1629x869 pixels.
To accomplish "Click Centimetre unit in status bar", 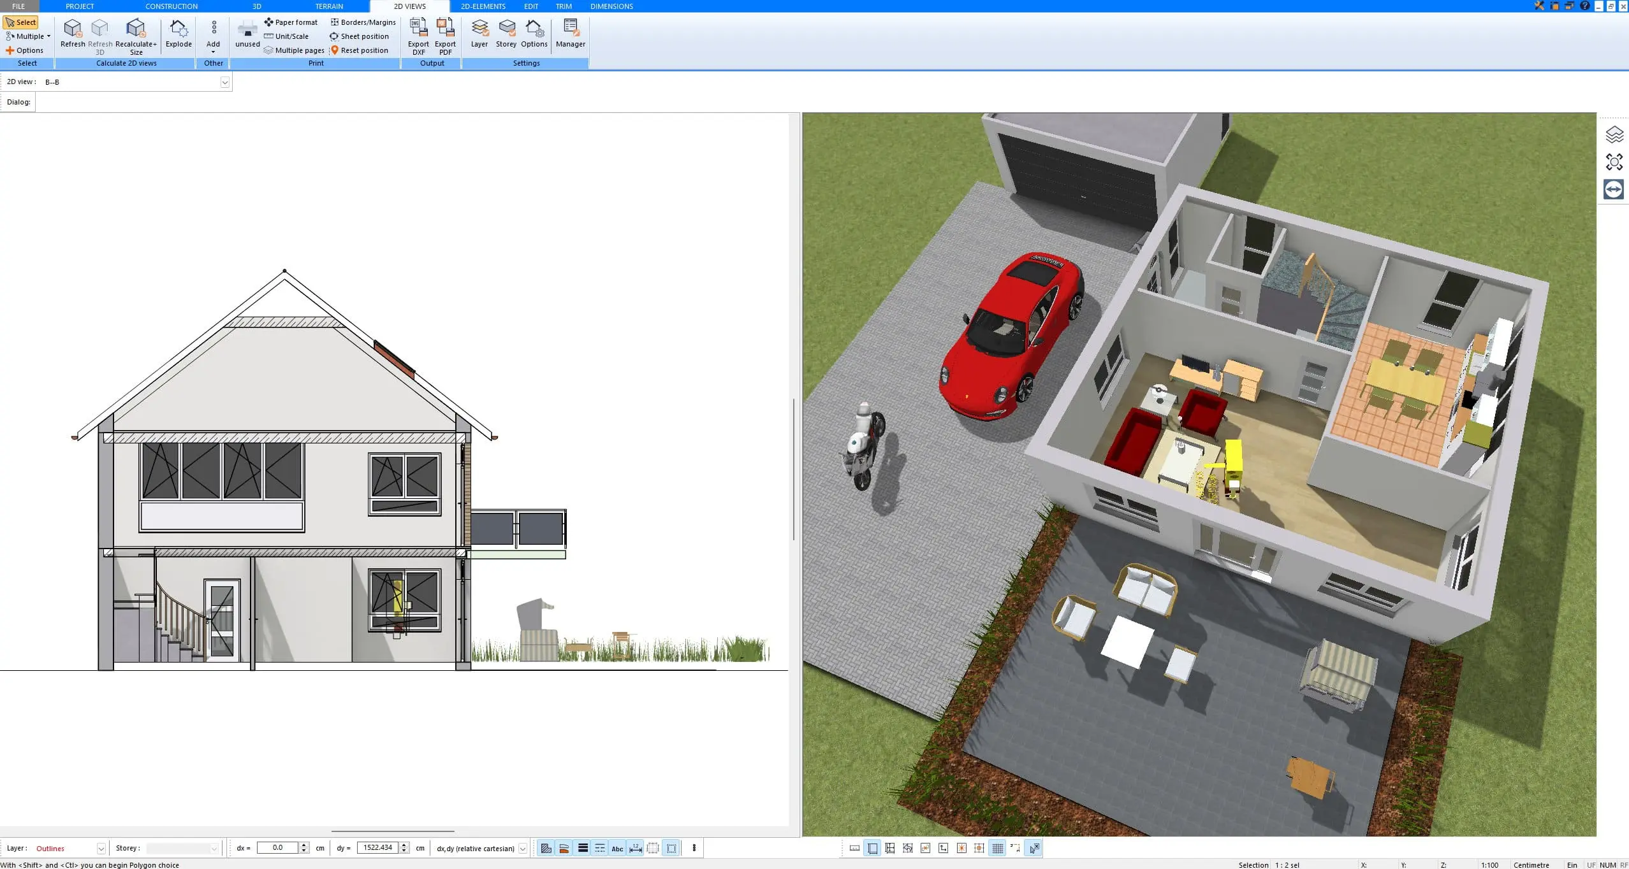I will coord(1531,865).
